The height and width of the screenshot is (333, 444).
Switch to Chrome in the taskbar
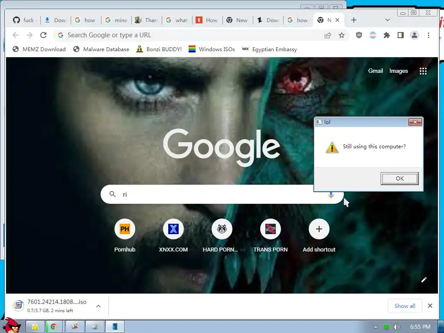54,327
